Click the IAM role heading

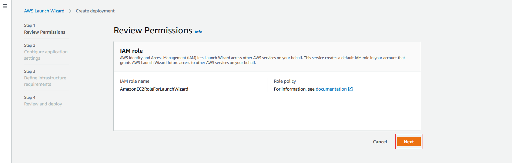pyautogui.click(x=131, y=51)
